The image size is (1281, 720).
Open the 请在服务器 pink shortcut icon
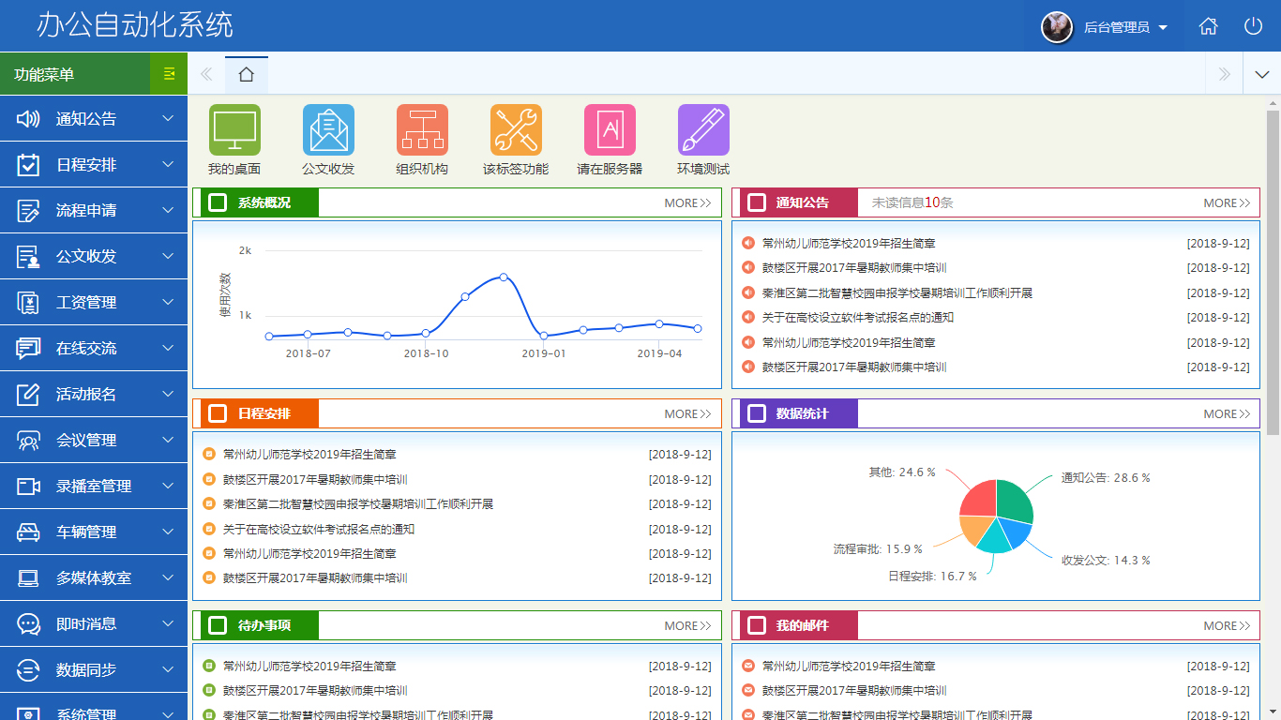click(x=610, y=130)
